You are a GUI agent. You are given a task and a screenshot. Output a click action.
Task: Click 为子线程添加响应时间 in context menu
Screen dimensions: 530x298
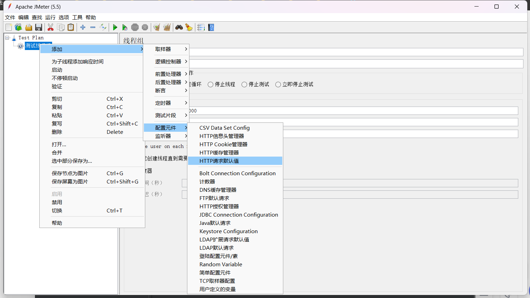pyautogui.click(x=92, y=62)
